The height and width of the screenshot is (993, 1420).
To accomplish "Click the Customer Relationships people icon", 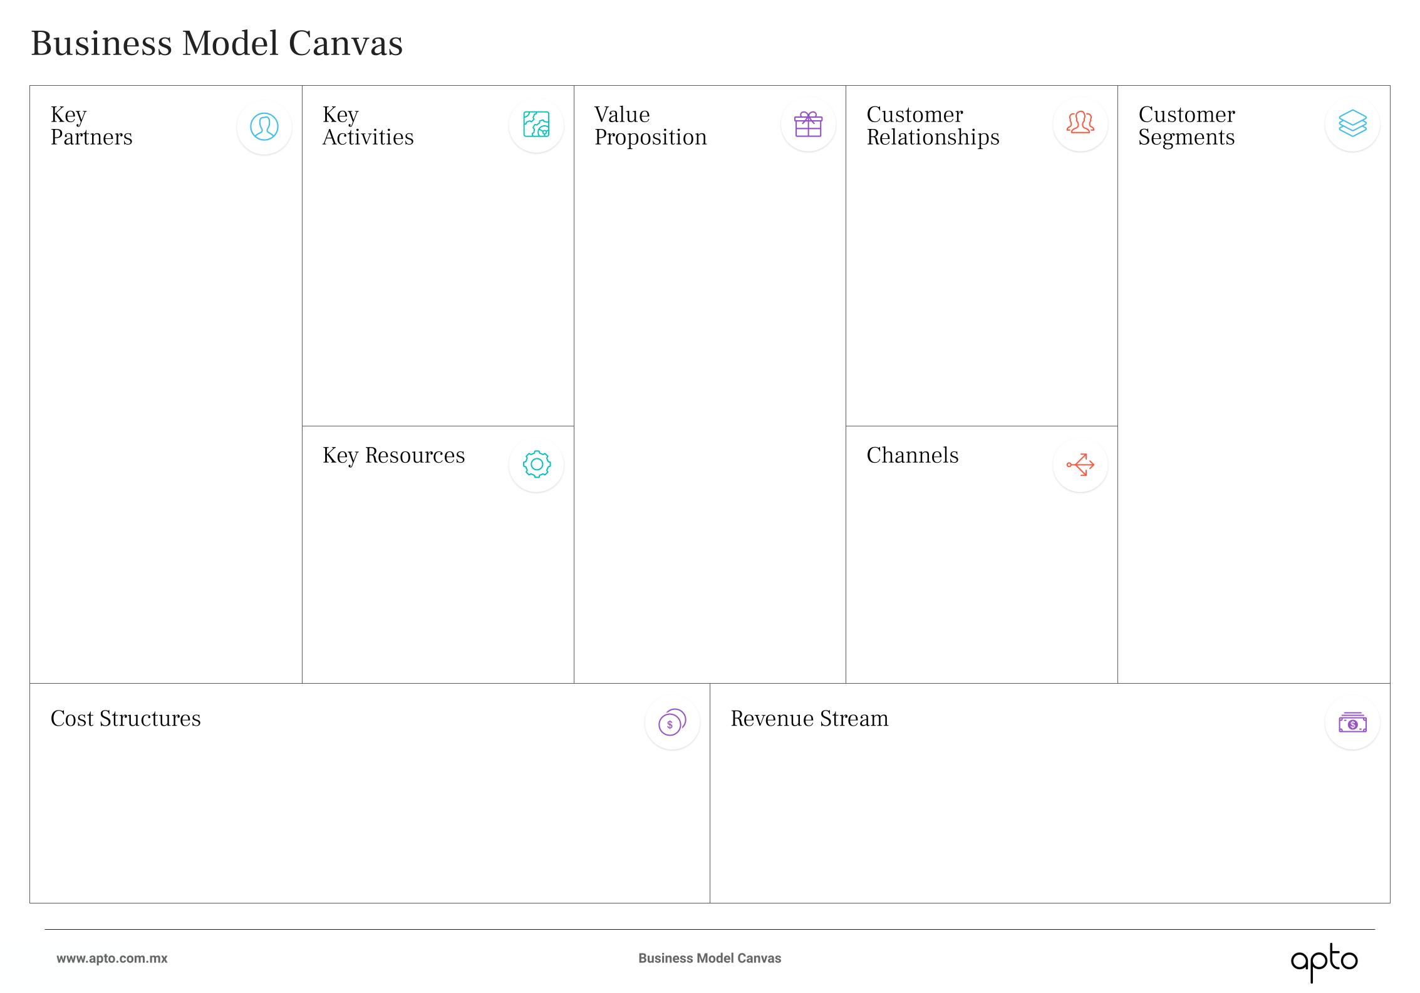I will (x=1080, y=123).
